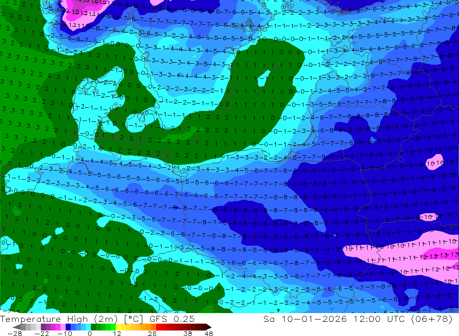459x336 pixels.
Task: Click the '38' legend scale value
Action: 188,333
